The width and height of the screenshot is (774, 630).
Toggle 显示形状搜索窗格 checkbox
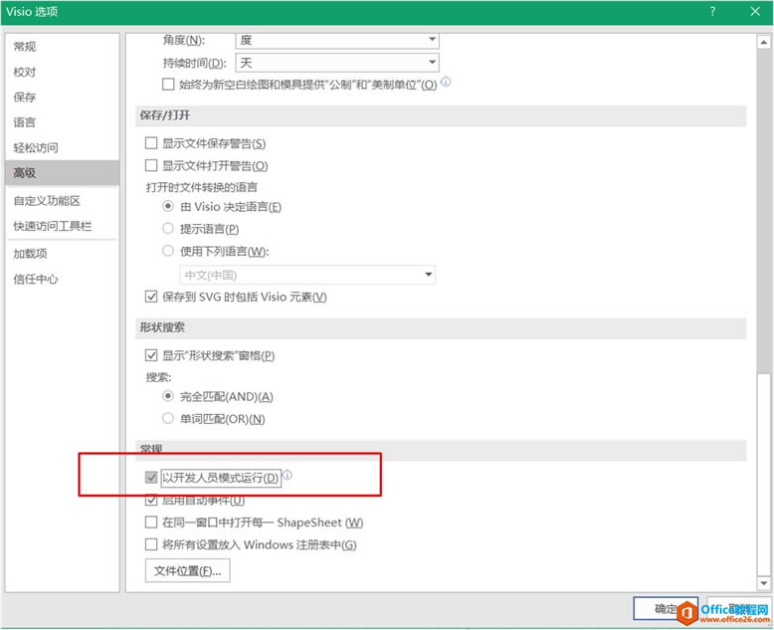[x=151, y=355]
